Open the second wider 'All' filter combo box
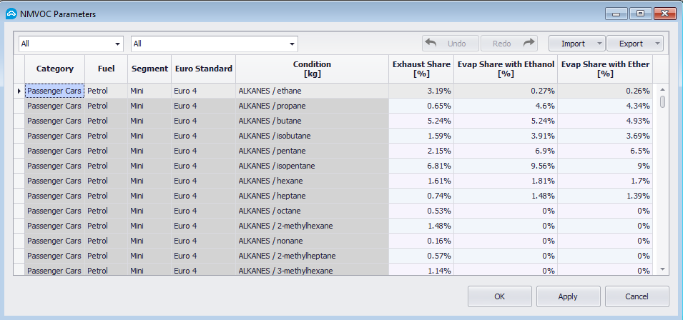This screenshot has height=320, width=683. (215, 44)
